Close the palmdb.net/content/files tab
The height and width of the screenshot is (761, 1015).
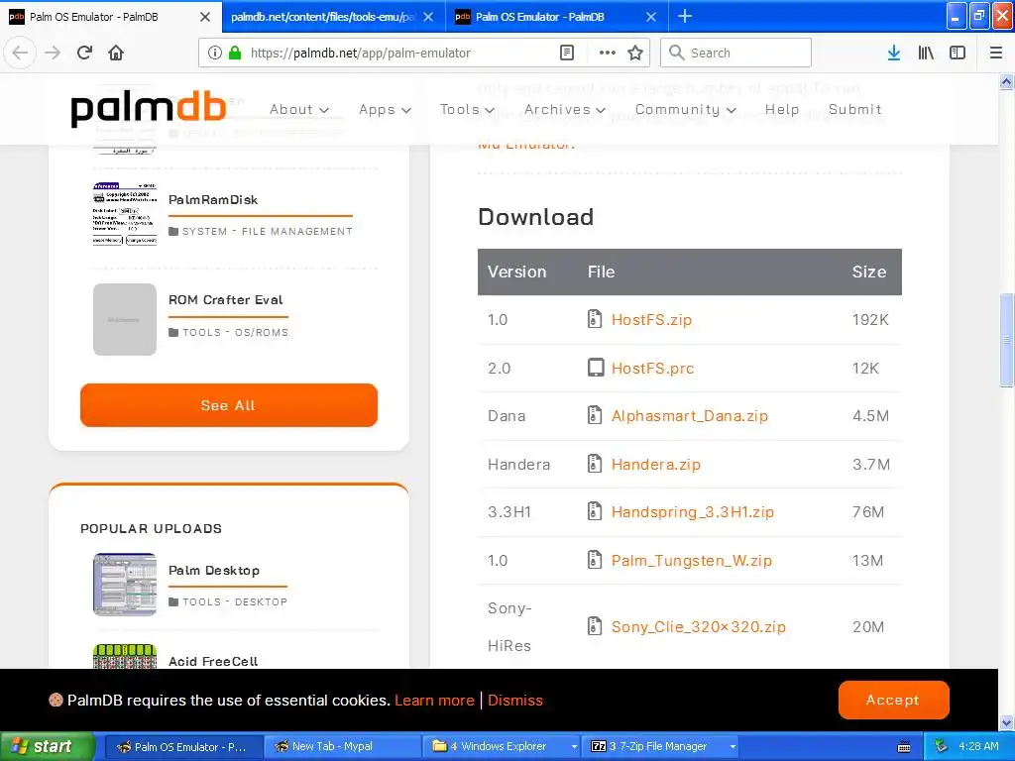click(428, 17)
